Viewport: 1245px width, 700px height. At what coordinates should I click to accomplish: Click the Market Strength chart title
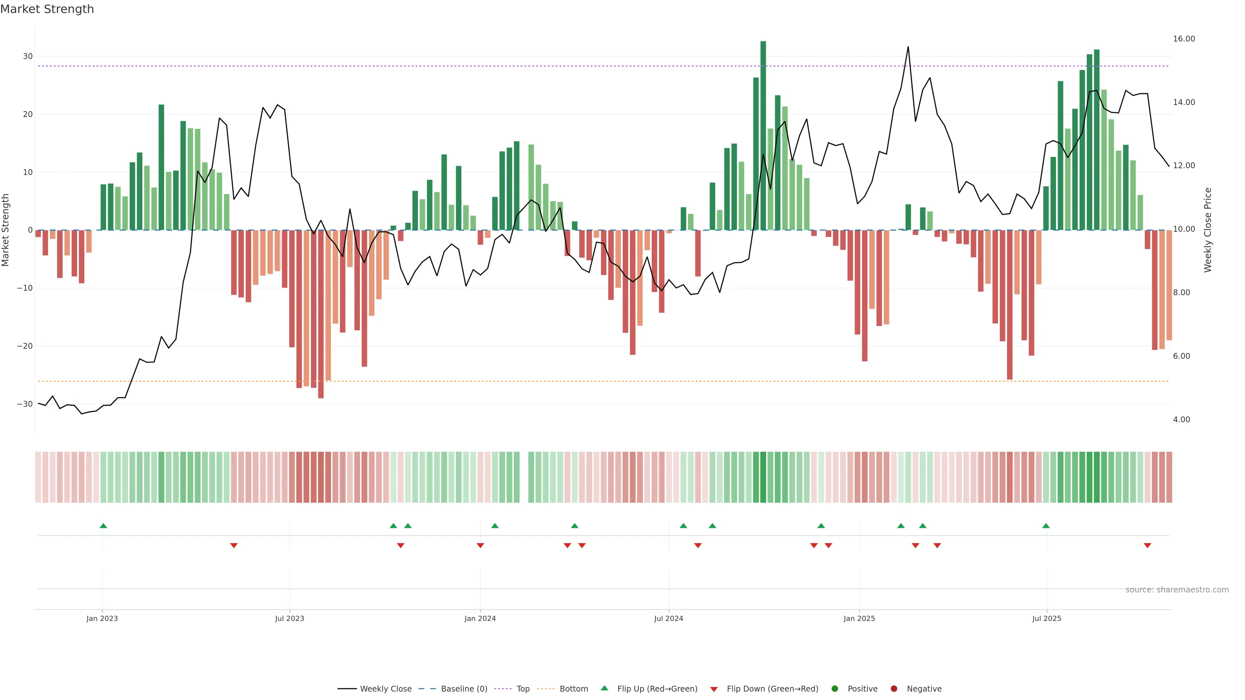(x=47, y=9)
